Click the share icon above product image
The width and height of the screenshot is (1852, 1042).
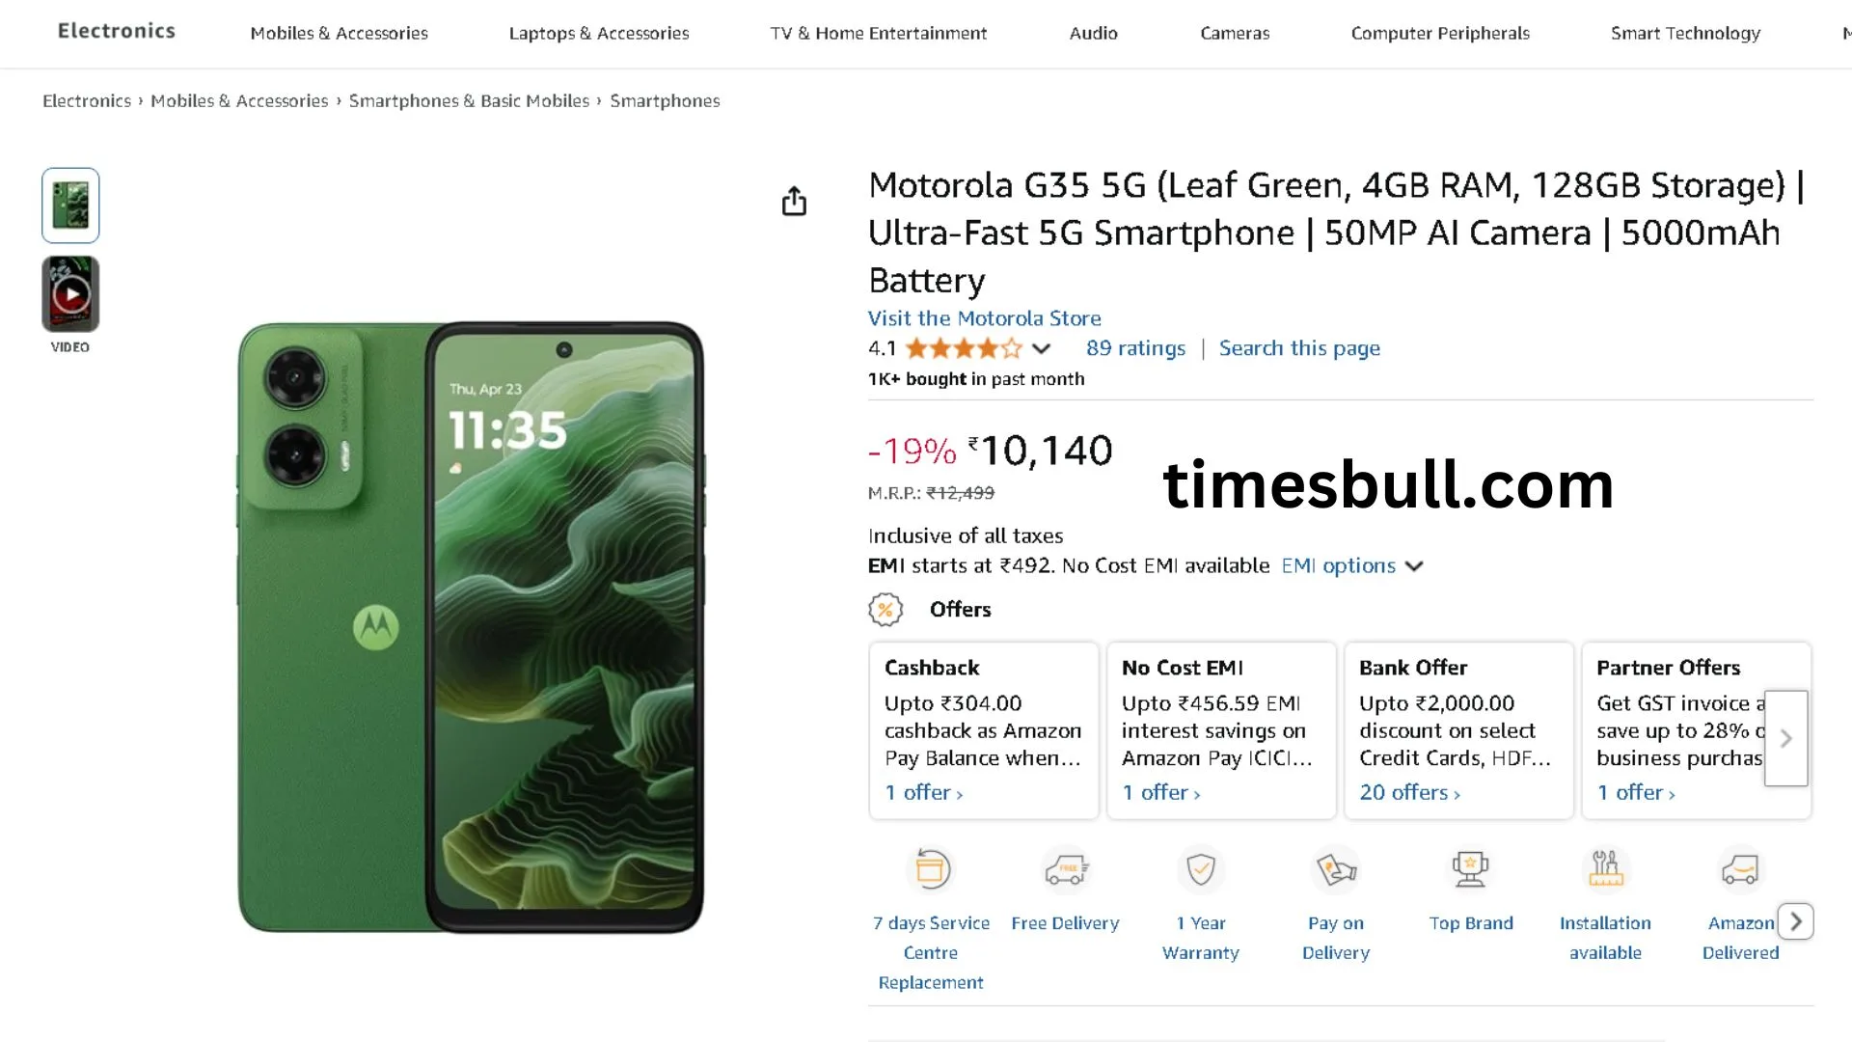click(794, 201)
